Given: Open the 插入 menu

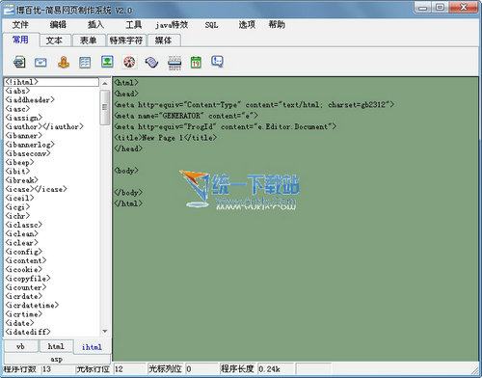Looking at the screenshot, I should pyautogui.click(x=95, y=25).
